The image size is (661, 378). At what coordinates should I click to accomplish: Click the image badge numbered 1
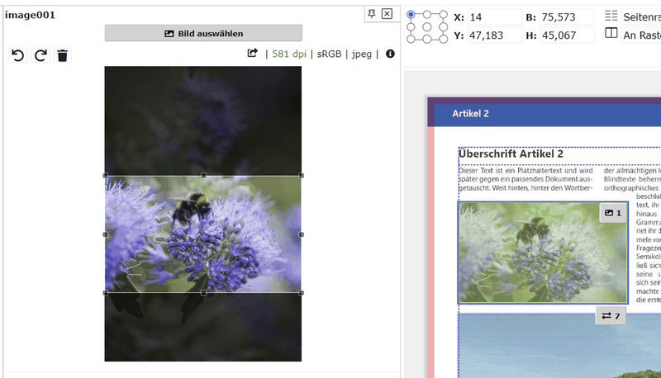tap(613, 213)
